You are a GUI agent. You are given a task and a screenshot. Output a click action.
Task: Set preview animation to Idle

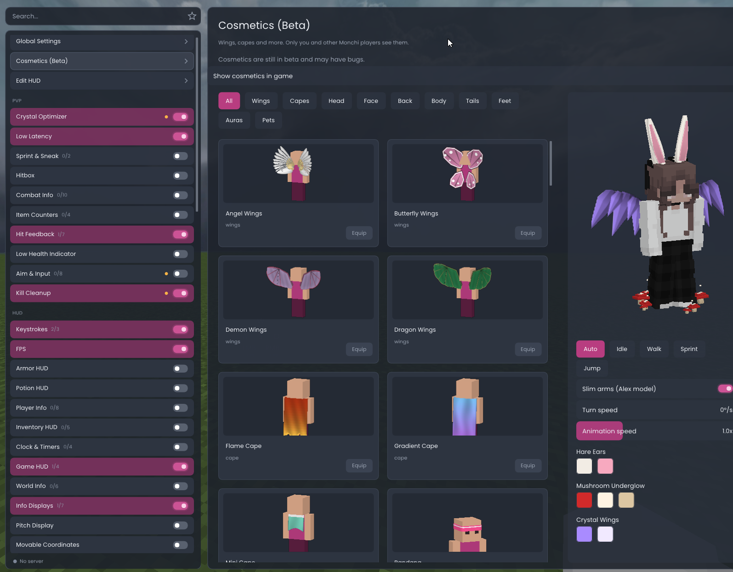622,349
